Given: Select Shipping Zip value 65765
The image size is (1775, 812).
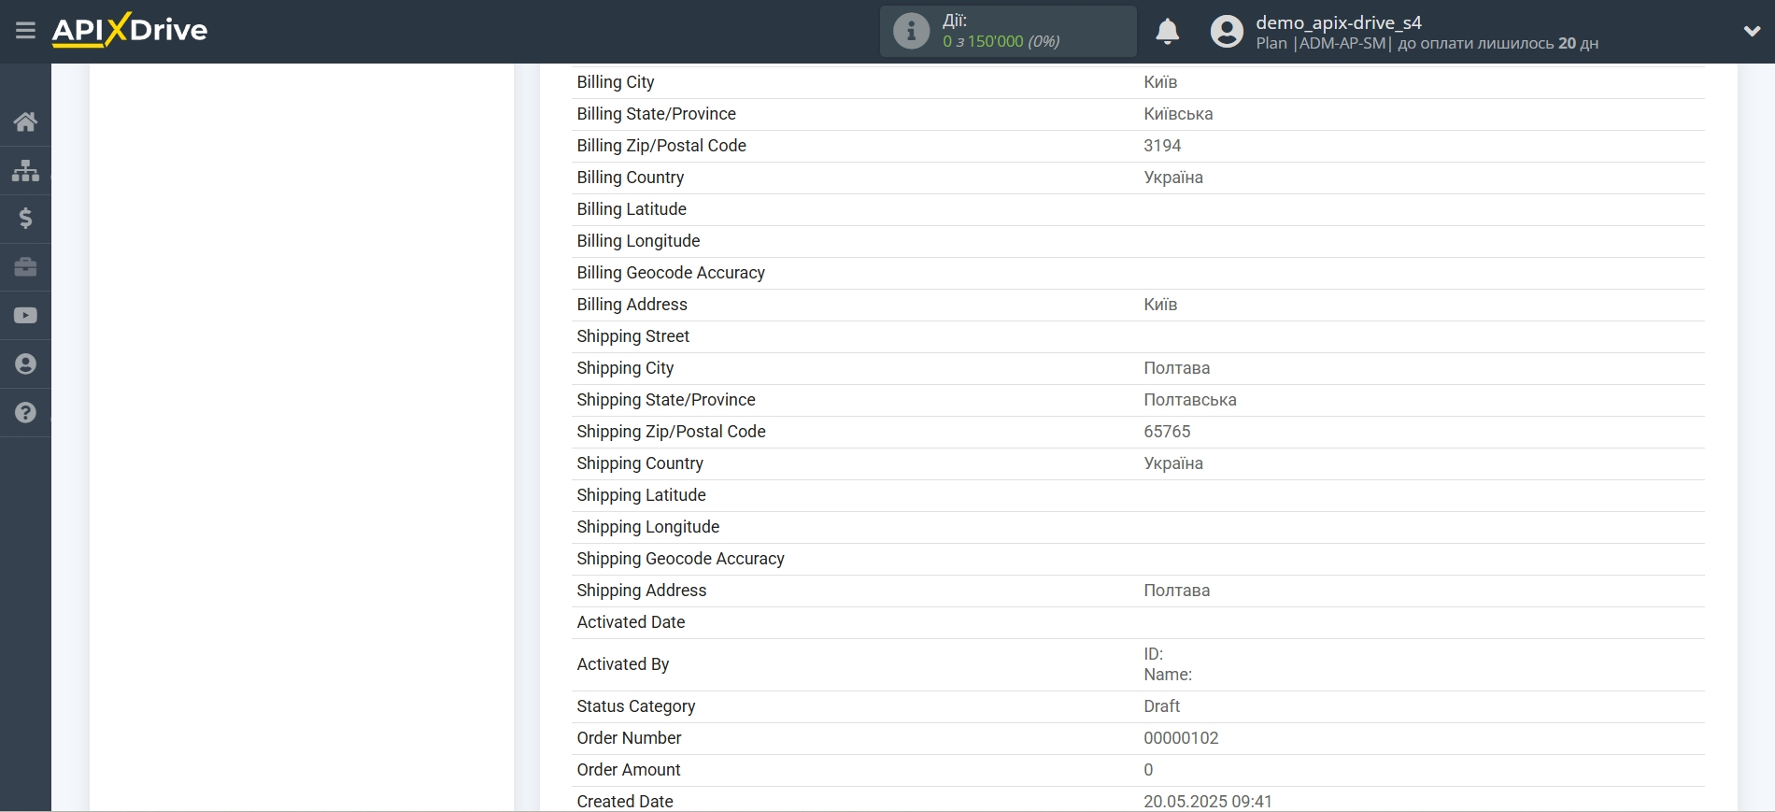Looking at the screenshot, I should coord(1167,432).
